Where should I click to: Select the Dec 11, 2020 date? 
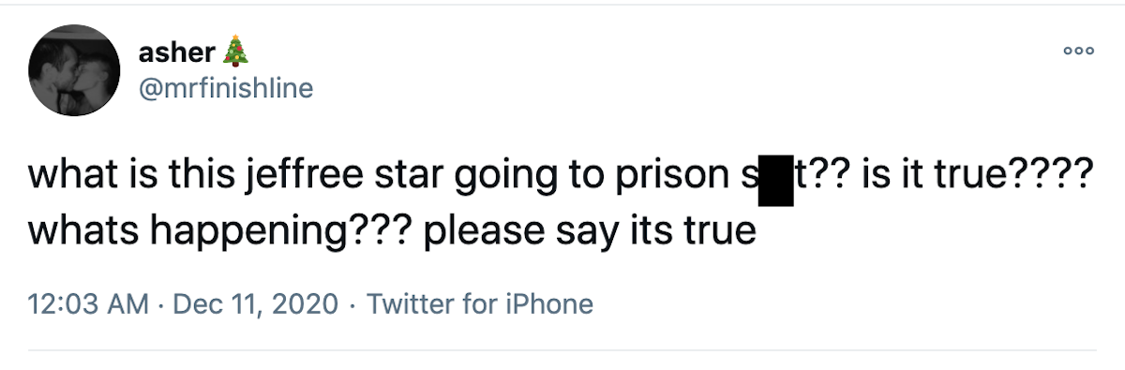click(256, 304)
